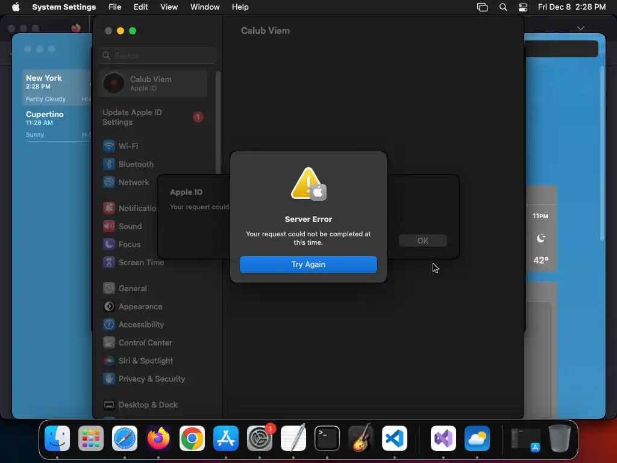Open Control Center icon in menu bar
Image resolution: width=617 pixels, height=463 pixels.
[523, 7]
